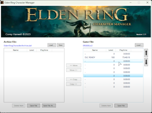The height and width of the screenshot is (113, 152).
Task: Select the first empty game file slot
Action: (x=113, y=54)
